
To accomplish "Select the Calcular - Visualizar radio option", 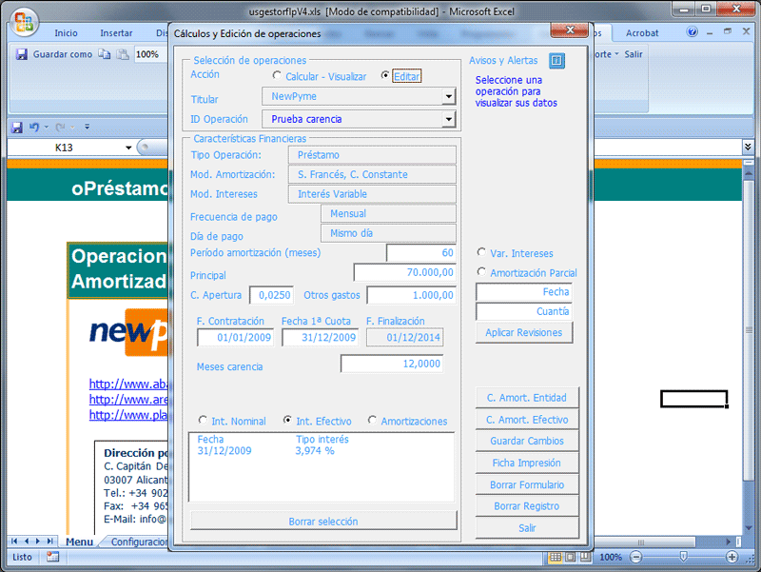I will pos(277,75).
